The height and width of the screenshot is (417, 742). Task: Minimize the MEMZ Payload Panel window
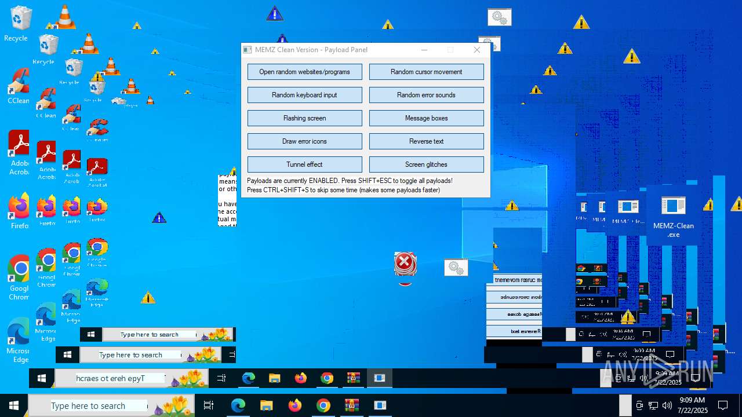[424, 50]
